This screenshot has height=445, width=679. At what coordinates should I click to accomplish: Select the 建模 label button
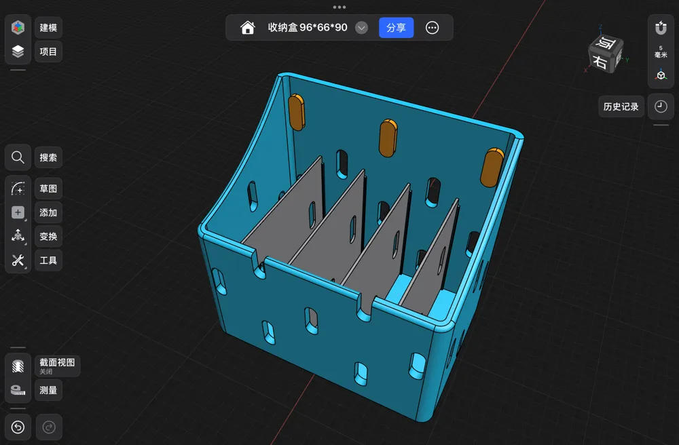tap(48, 28)
